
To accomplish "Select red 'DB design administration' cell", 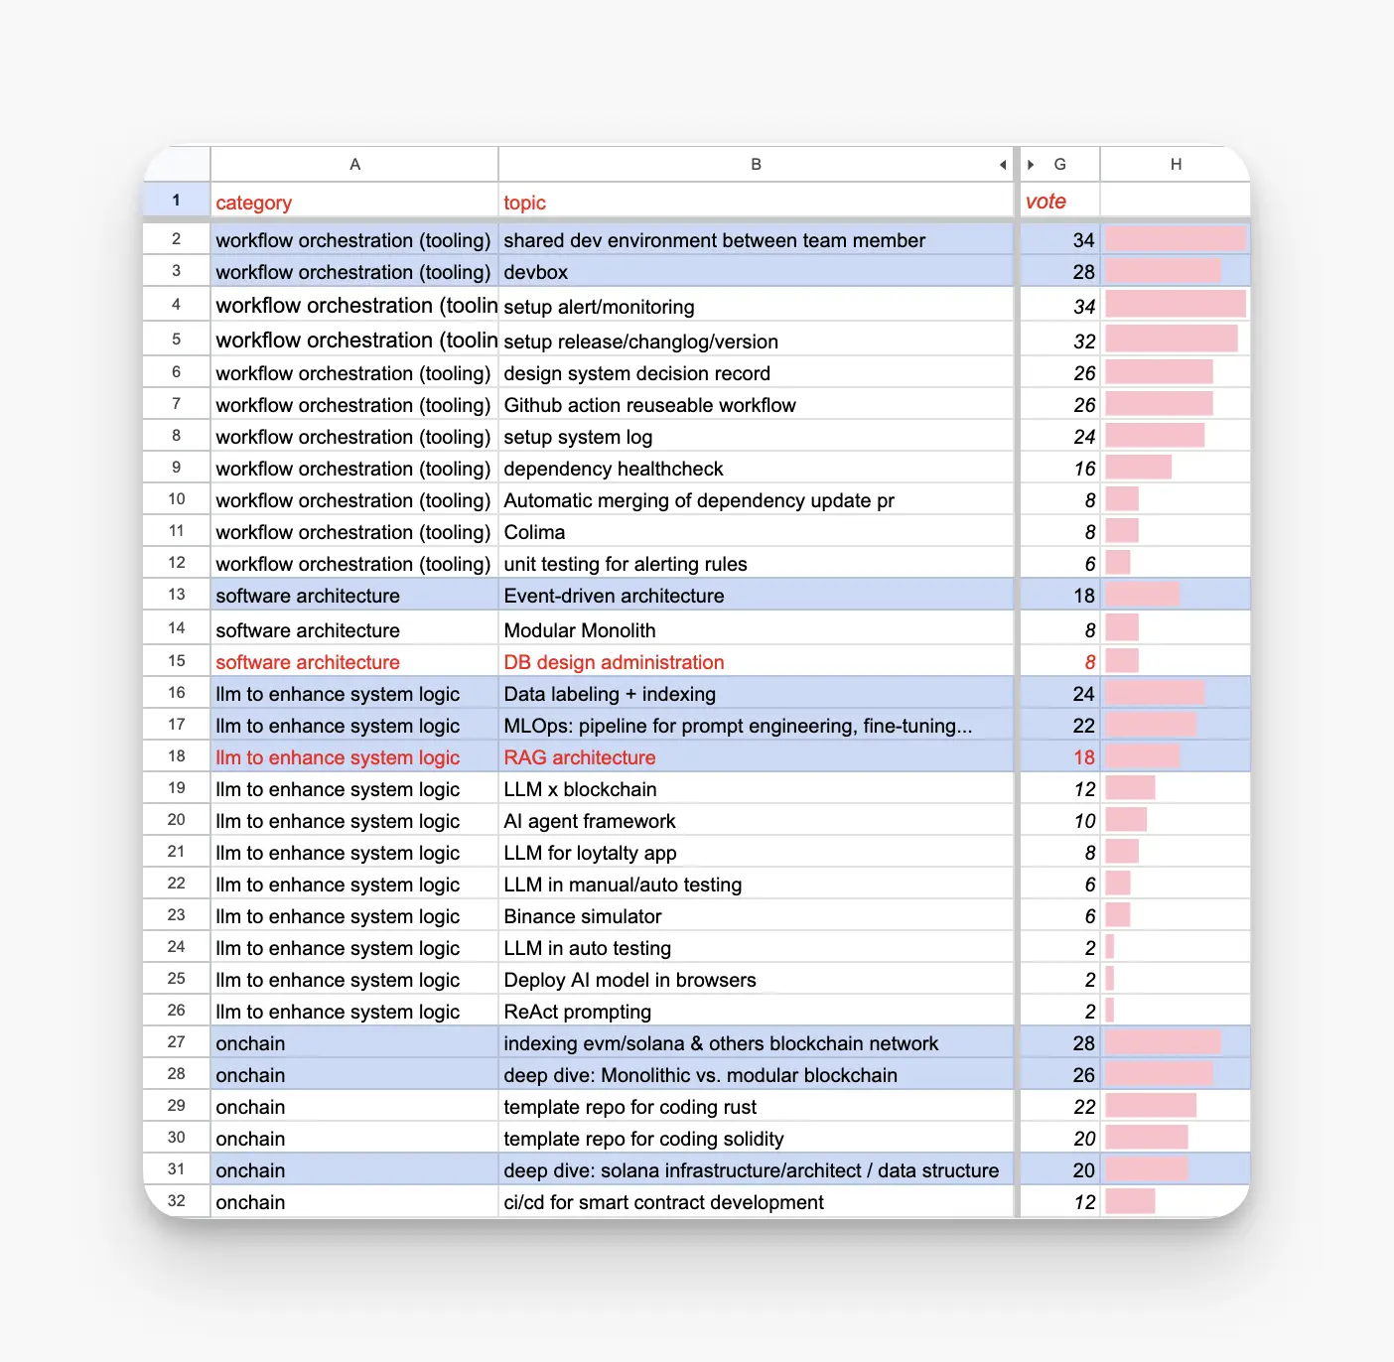I will pyautogui.click(x=756, y=661).
